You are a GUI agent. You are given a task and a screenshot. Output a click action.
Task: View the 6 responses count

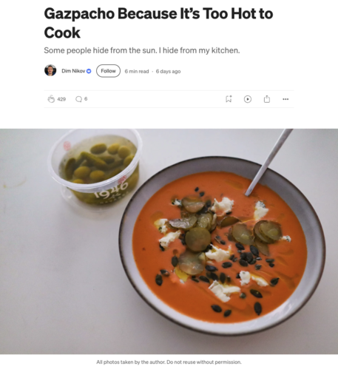[x=86, y=99]
